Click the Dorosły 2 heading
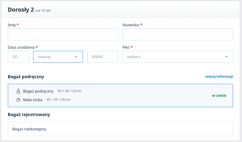The height and width of the screenshot is (142, 242). pos(21,10)
